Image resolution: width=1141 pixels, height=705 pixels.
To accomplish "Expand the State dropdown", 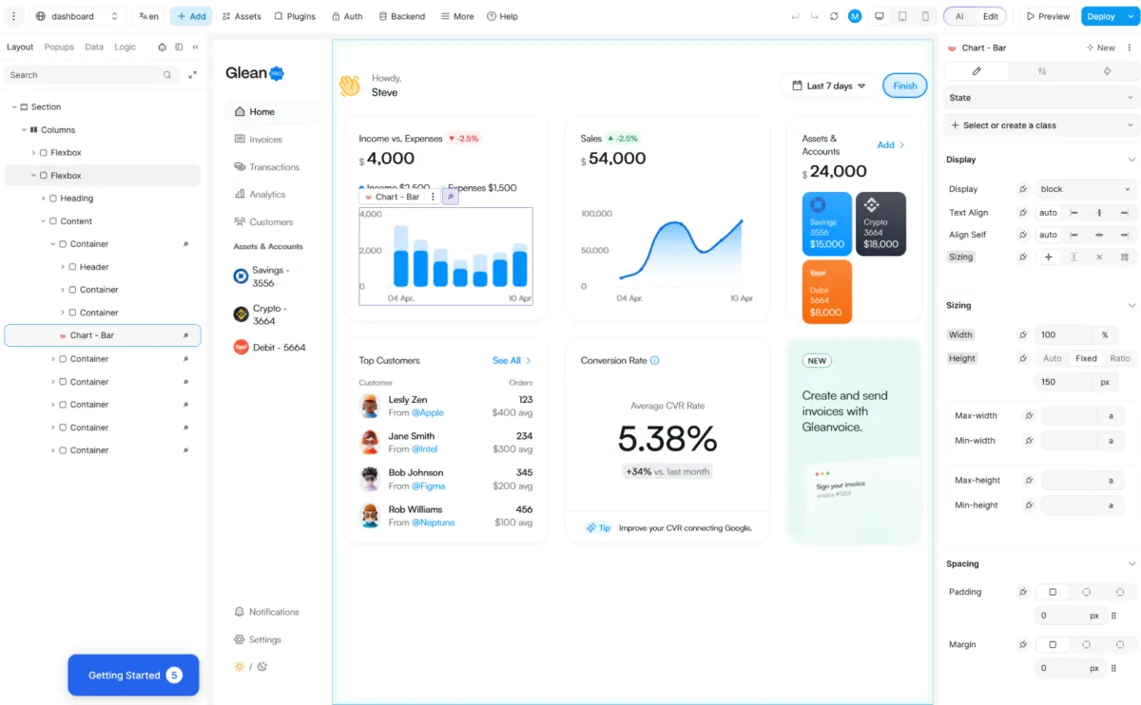I will point(1042,98).
